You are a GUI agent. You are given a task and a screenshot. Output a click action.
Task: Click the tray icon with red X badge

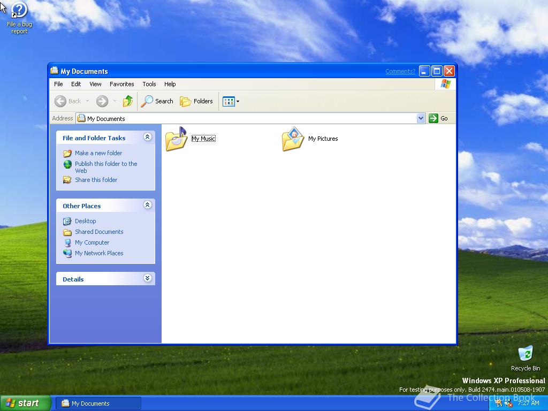click(x=508, y=404)
